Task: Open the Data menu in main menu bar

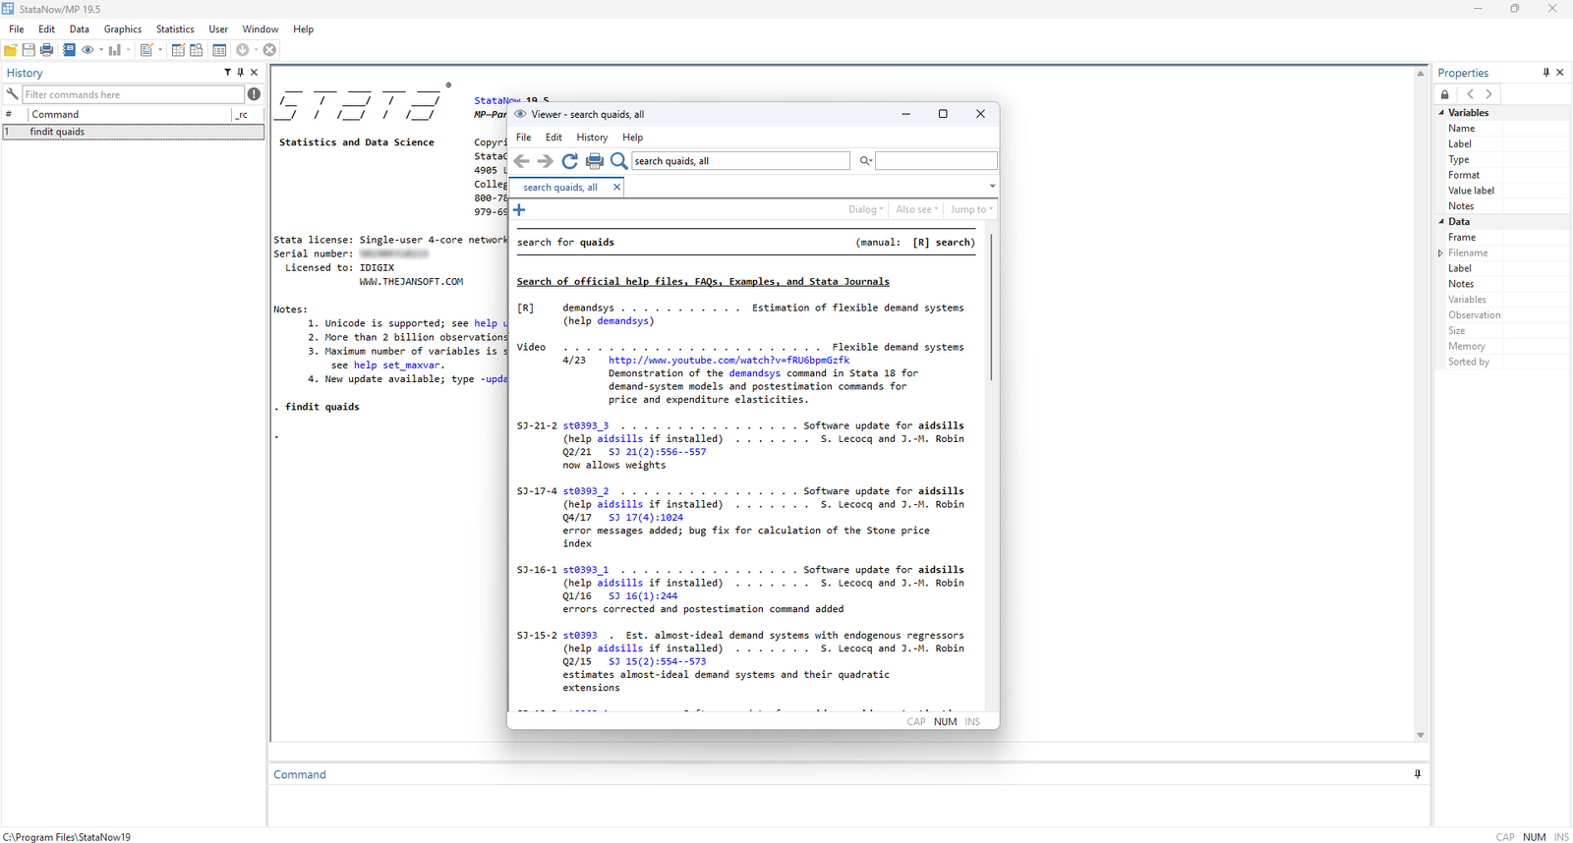Action: coord(80,29)
